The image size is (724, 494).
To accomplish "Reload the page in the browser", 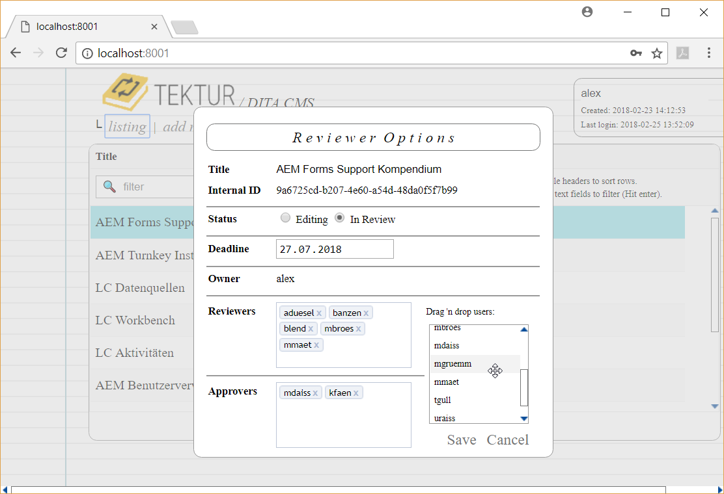I will [61, 53].
